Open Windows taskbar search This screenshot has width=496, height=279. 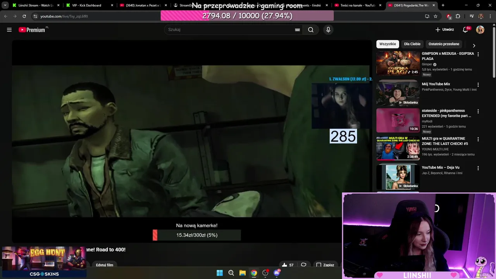231,273
